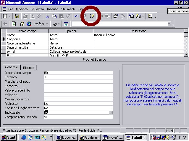Open the Indicizzato property dropdown arrow
Viewport: 189px width, 141px height.
click(x=111, y=112)
